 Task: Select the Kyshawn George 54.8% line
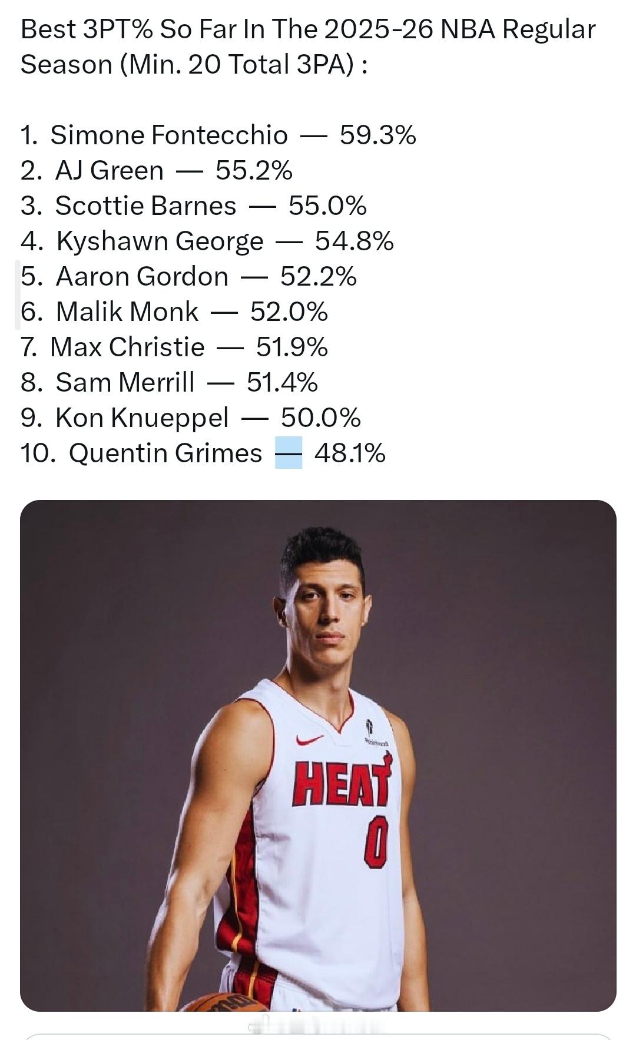[207, 241]
